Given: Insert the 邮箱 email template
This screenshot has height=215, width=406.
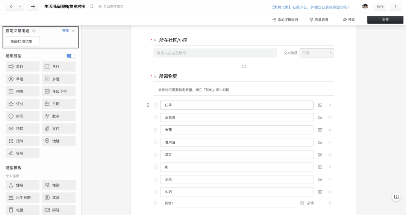Looking at the screenshot, I should [x=59, y=210].
